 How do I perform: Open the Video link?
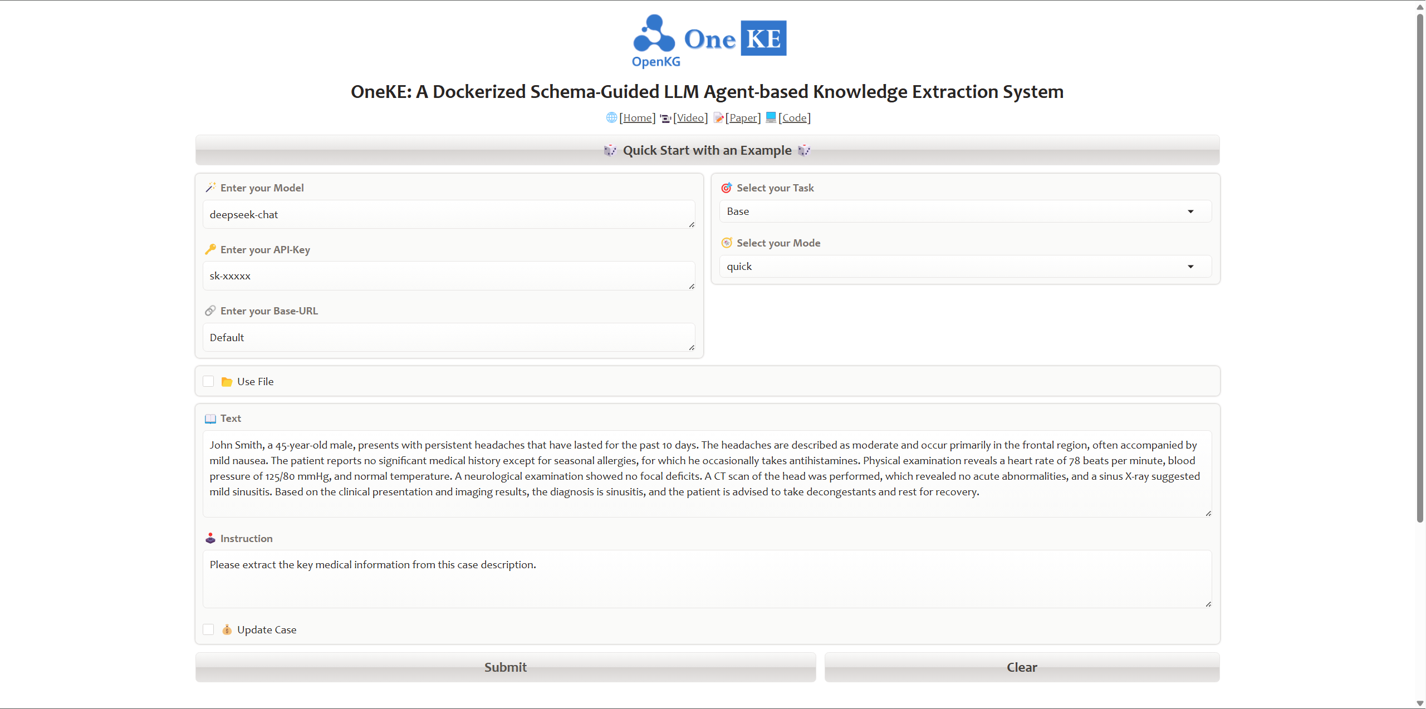pyautogui.click(x=690, y=117)
